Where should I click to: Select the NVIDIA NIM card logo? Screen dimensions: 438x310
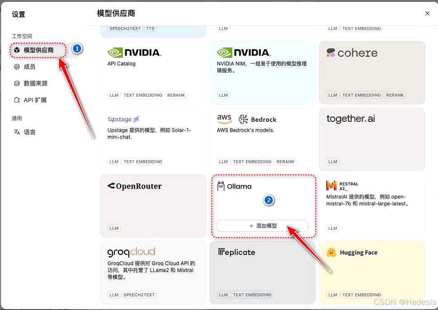coord(244,52)
